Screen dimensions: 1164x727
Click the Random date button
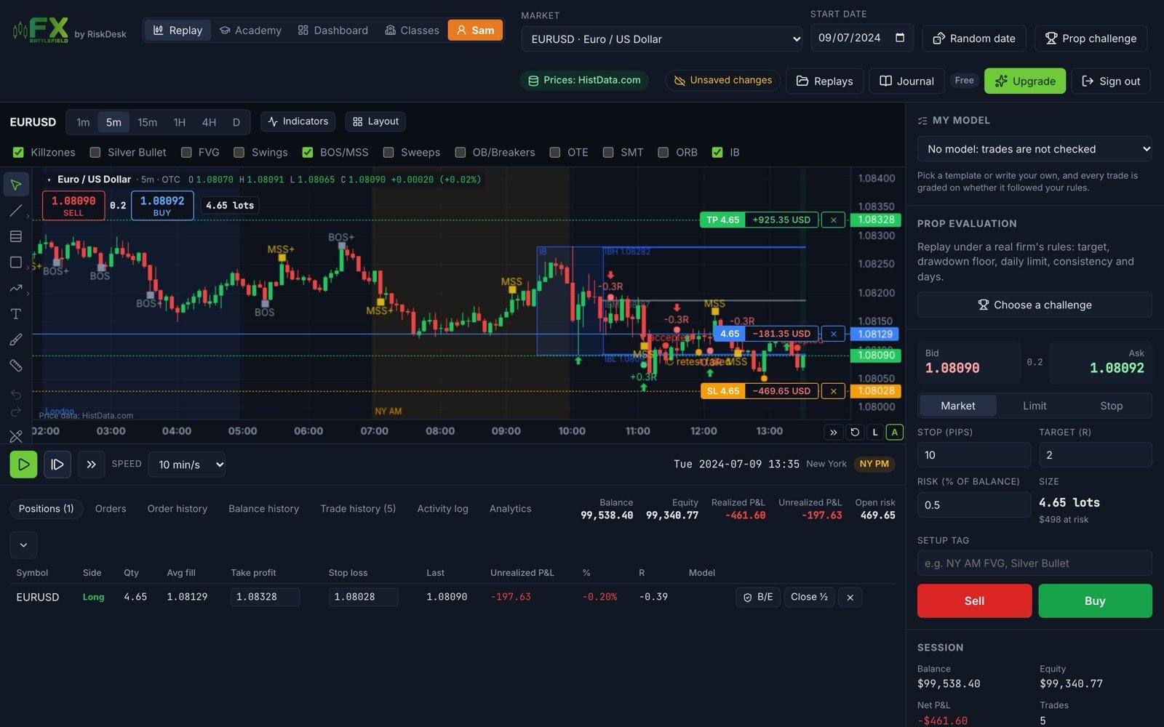coord(974,39)
